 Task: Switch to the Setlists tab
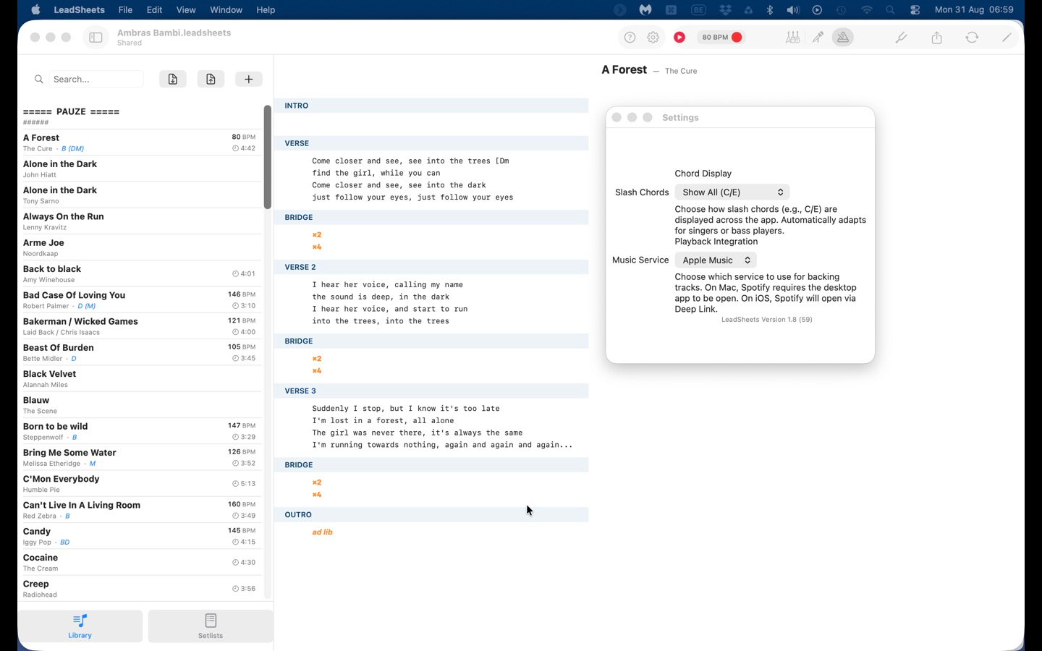coord(211,626)
